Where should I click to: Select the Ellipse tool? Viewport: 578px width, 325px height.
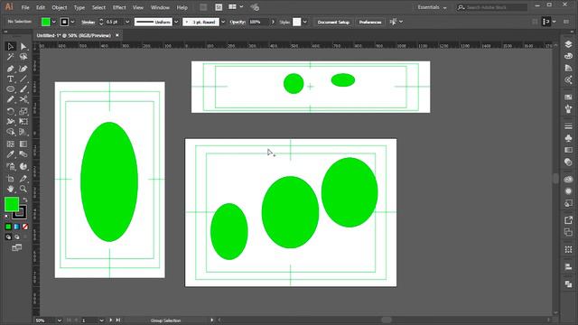pos(10,89)
